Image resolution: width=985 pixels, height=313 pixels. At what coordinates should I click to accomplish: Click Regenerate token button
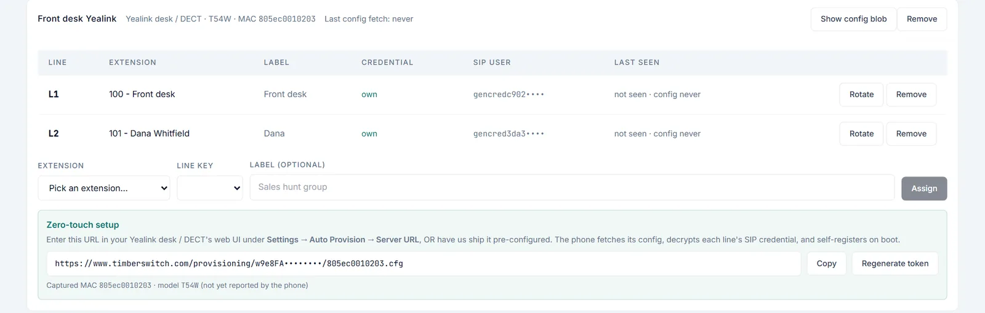tap(895, 263)
